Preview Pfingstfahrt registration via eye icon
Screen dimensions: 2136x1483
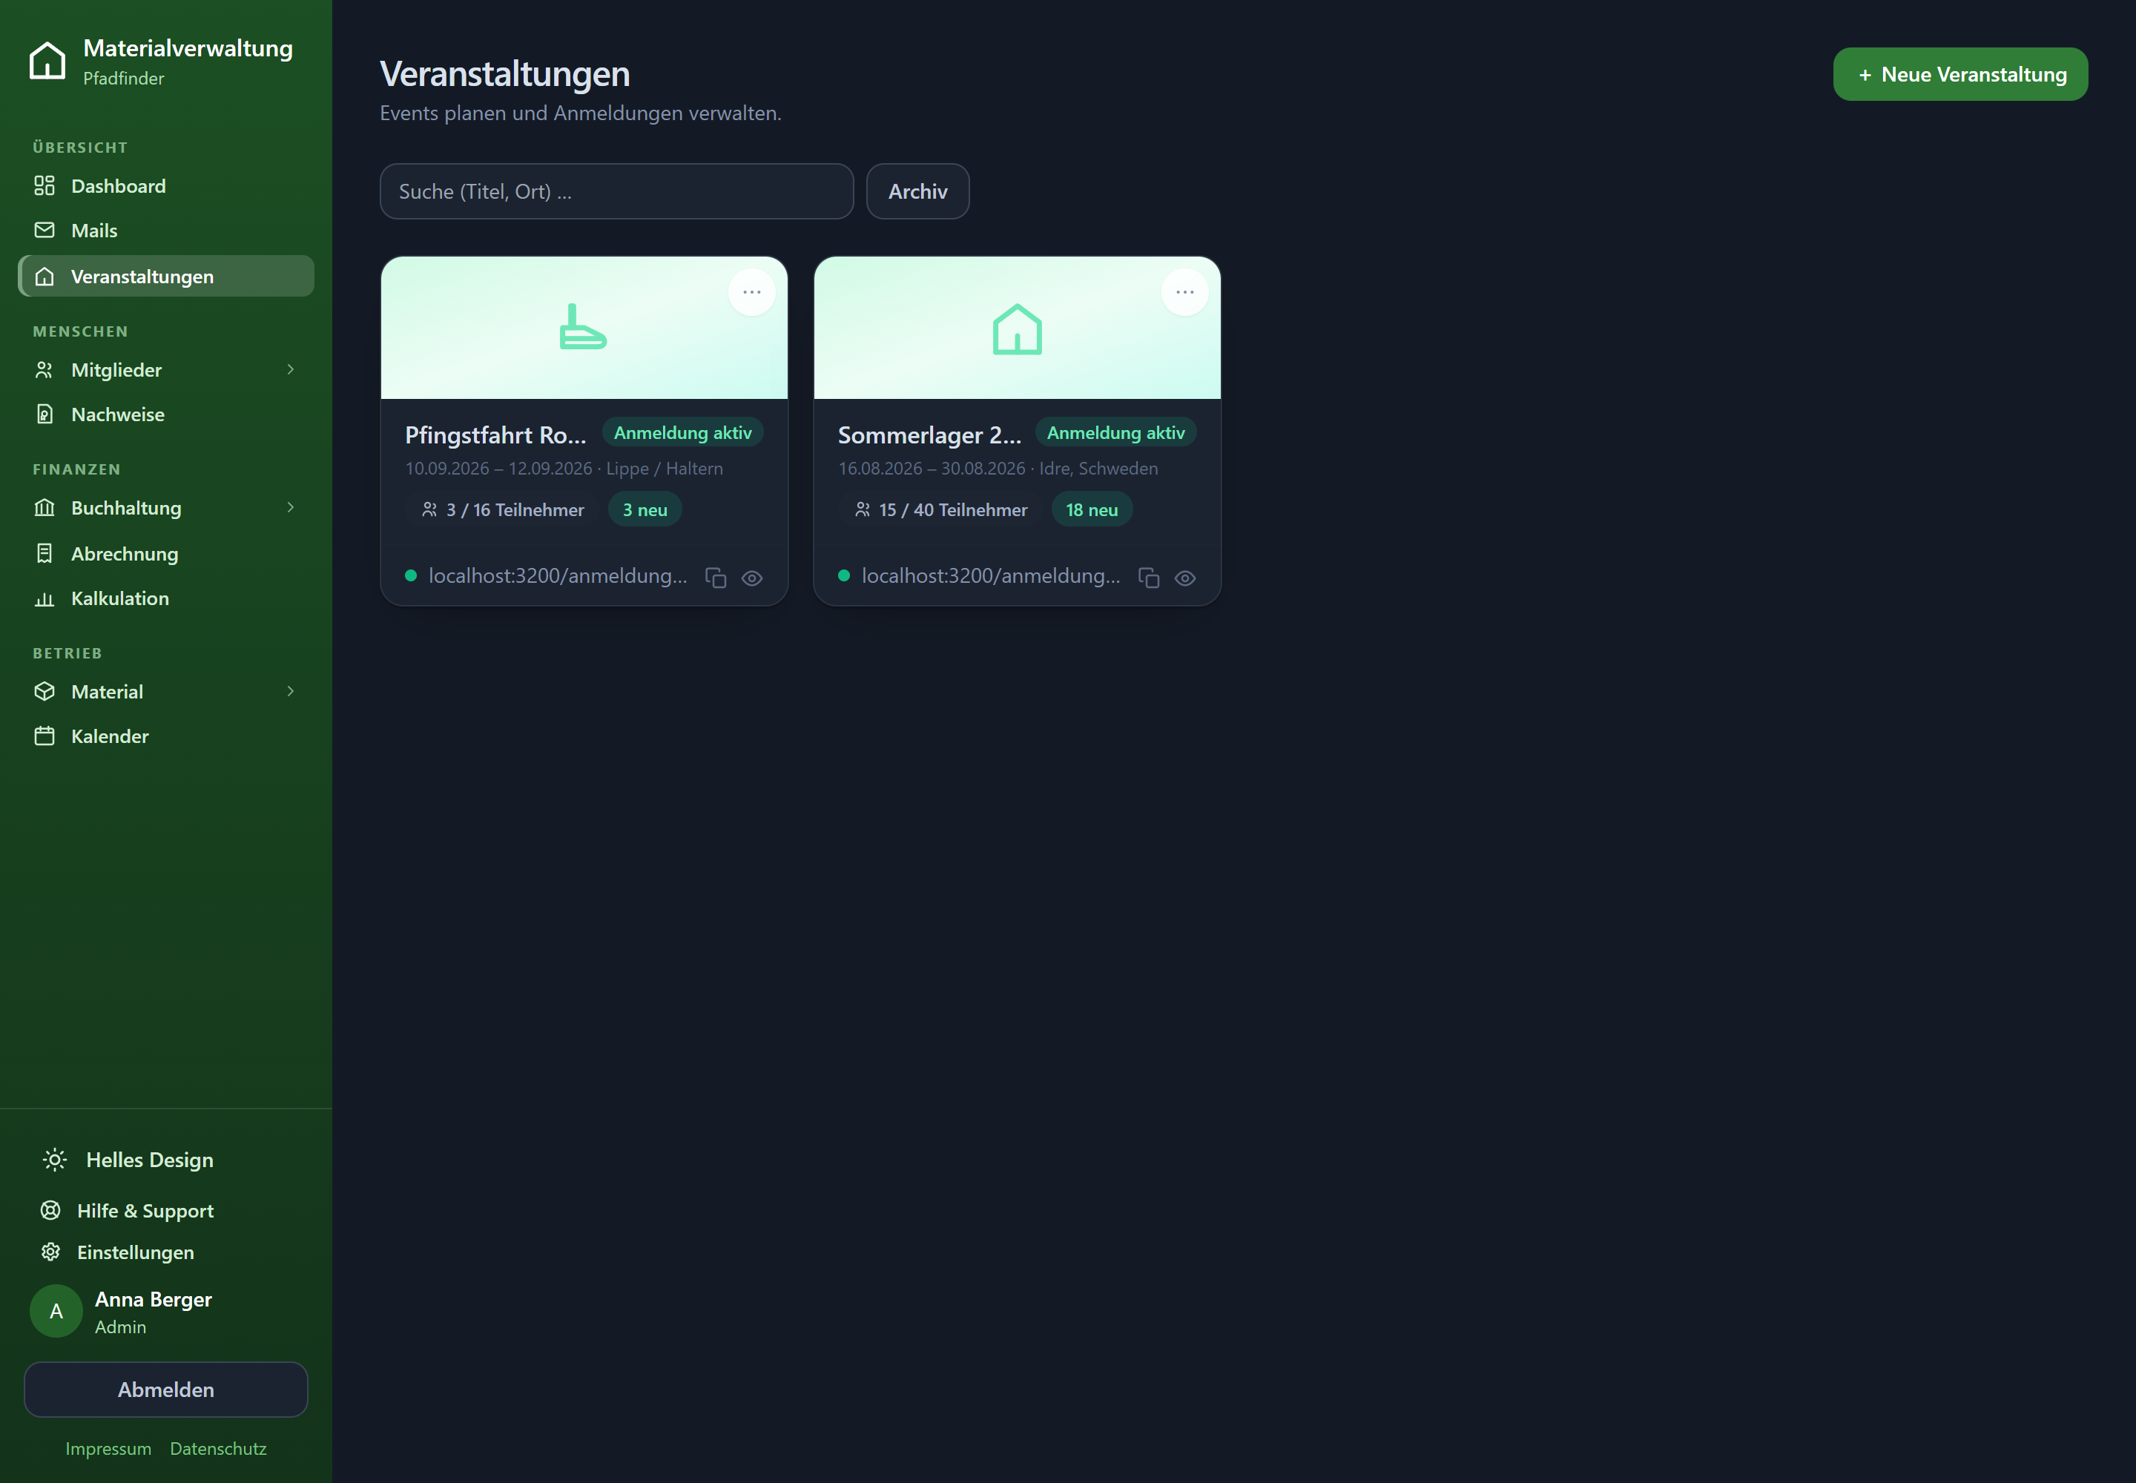pyautogui.click(x=752, y=578)
